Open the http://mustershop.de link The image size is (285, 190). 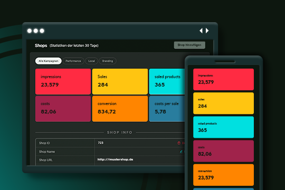115,159
